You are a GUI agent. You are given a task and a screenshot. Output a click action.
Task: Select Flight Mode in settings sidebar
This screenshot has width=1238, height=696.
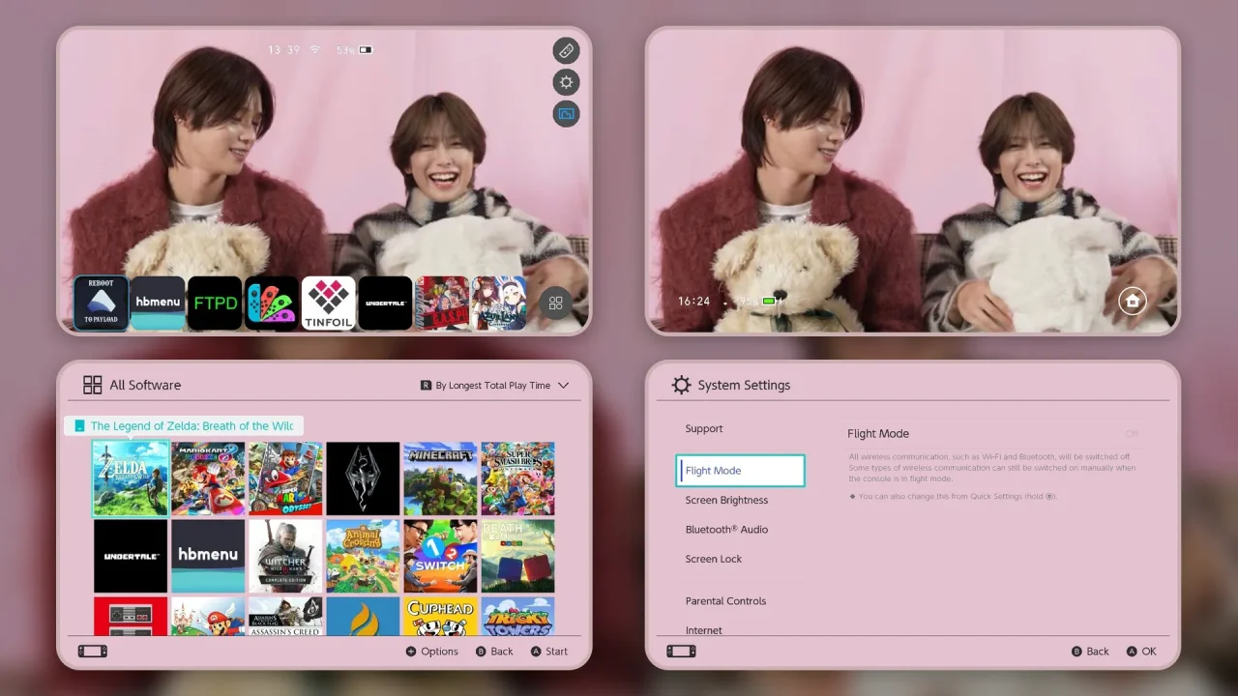point(741,471)
